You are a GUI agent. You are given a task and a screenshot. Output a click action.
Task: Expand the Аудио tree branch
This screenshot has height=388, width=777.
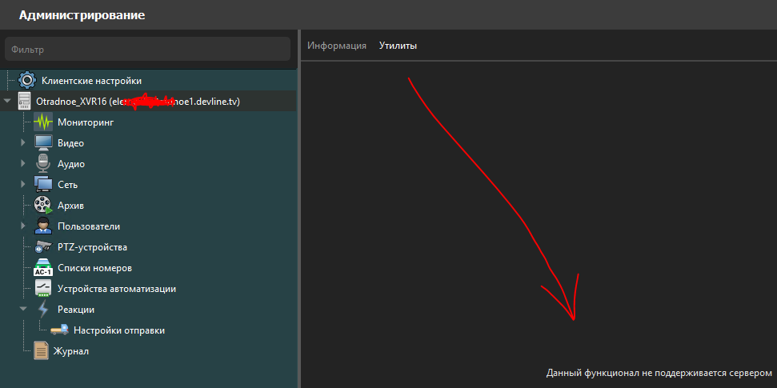(x=22, y=163)
